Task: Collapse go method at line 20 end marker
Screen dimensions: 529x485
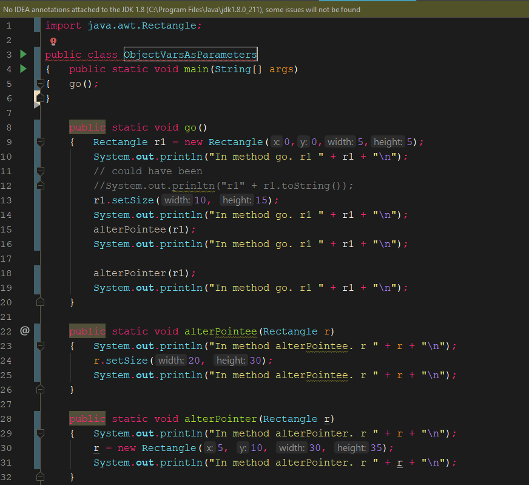Action: 40,302
